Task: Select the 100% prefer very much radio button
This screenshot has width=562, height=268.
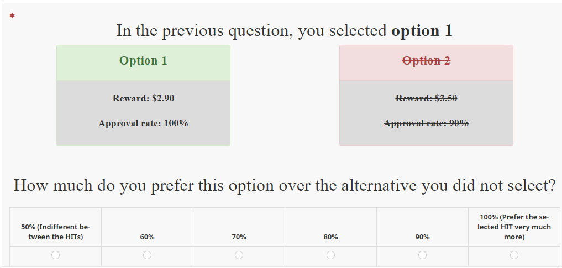Action: click(514, 255)
